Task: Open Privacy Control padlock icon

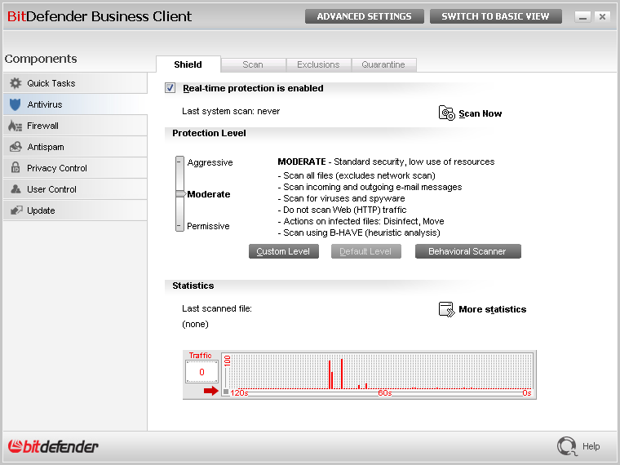Action: point(15,168)
